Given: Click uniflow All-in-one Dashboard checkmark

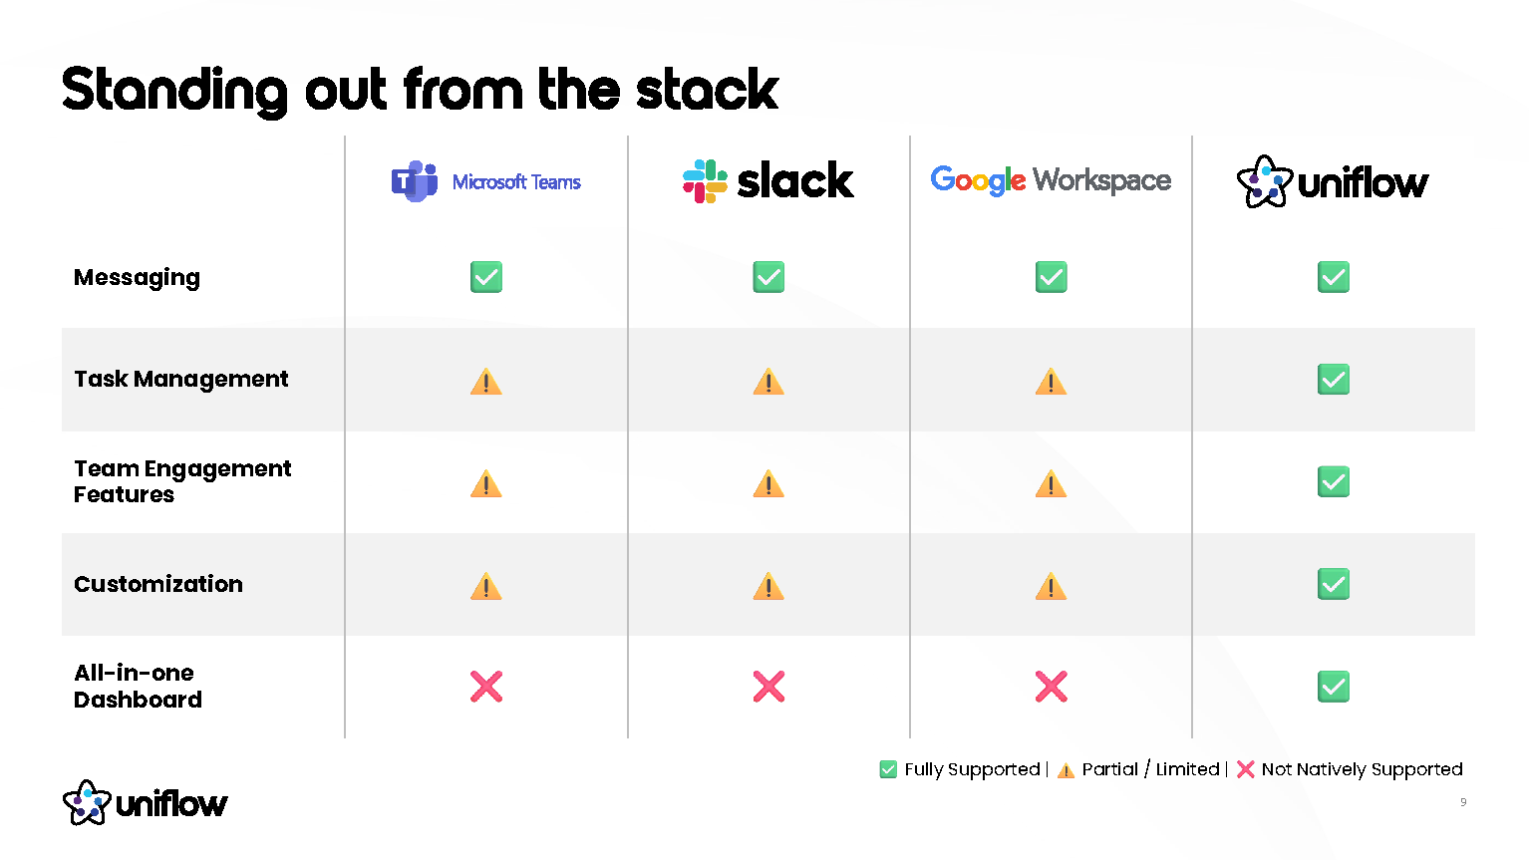Looking at the screenshot, I should [1334, 687].
